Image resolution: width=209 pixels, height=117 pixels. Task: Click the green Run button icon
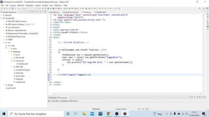(x=48, y=8)
